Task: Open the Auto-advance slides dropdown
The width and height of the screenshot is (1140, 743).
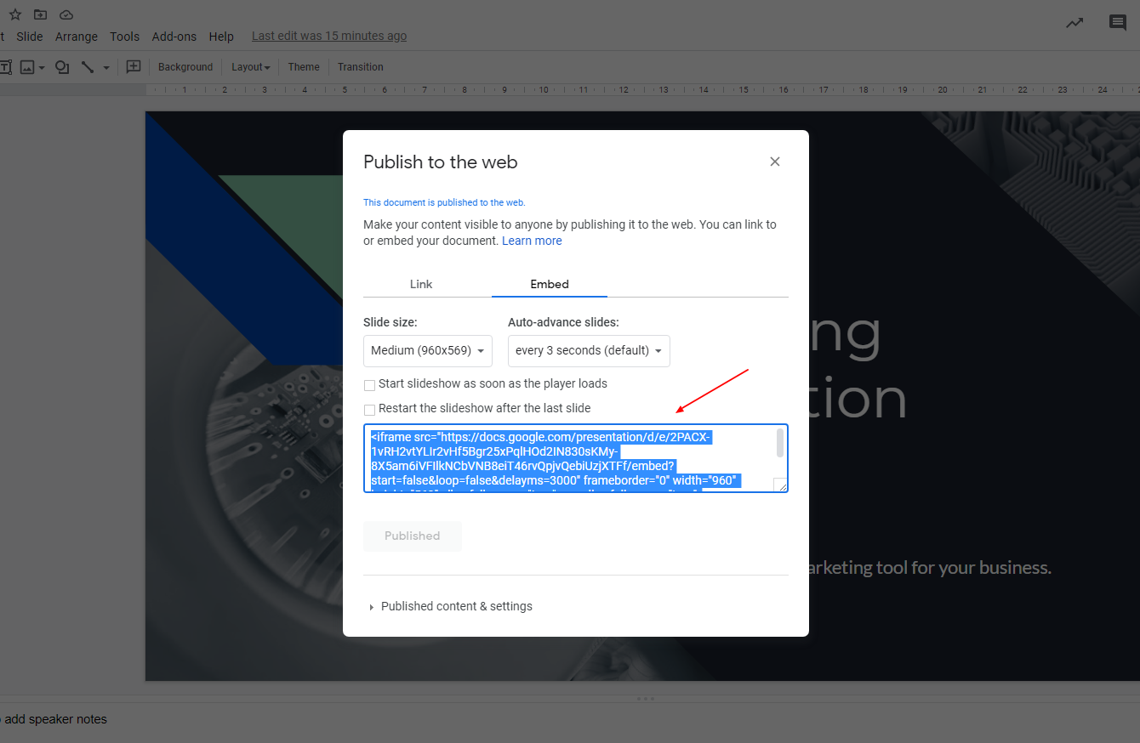Action: pos(589,350)
